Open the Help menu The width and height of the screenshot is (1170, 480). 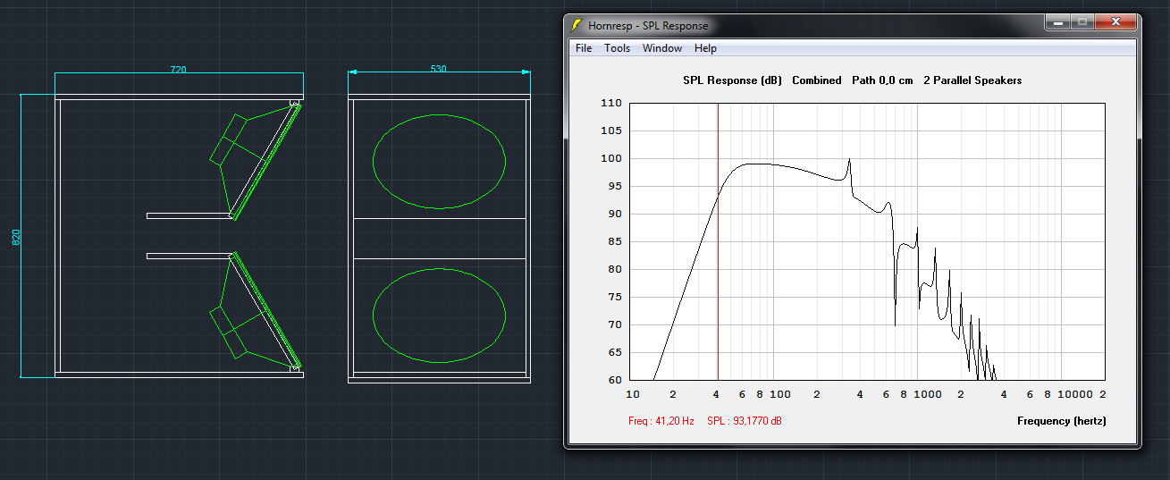click(x=705, y=48)
